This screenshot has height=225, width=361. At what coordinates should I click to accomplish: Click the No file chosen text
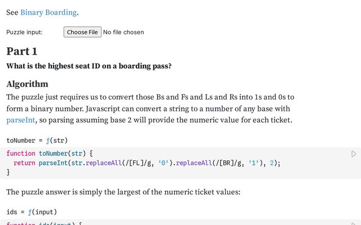point(124,32)
